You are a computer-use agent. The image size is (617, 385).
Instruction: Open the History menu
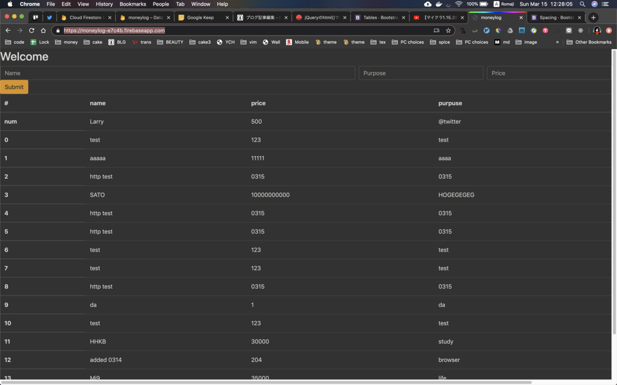[x=104, y=4]
